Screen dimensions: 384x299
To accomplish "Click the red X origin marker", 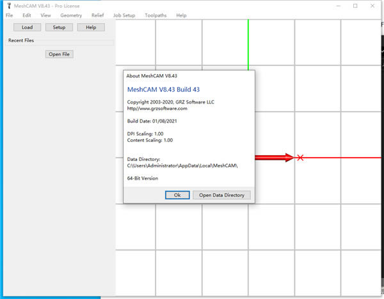I will 300,157.
